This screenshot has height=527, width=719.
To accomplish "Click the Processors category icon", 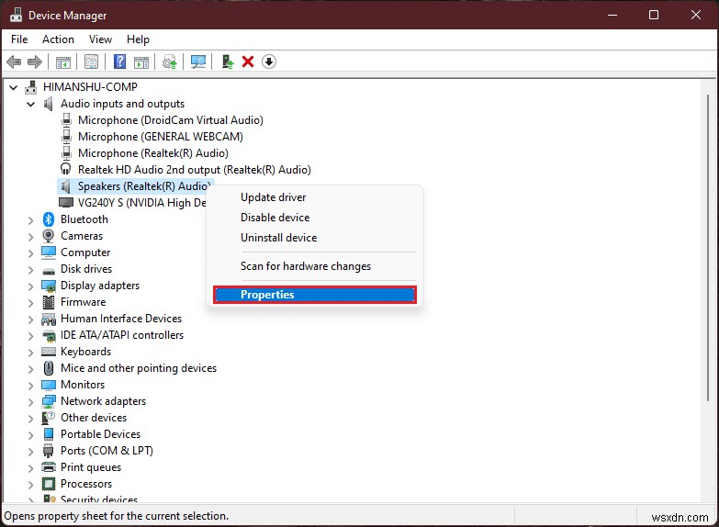I will point(49,484).
